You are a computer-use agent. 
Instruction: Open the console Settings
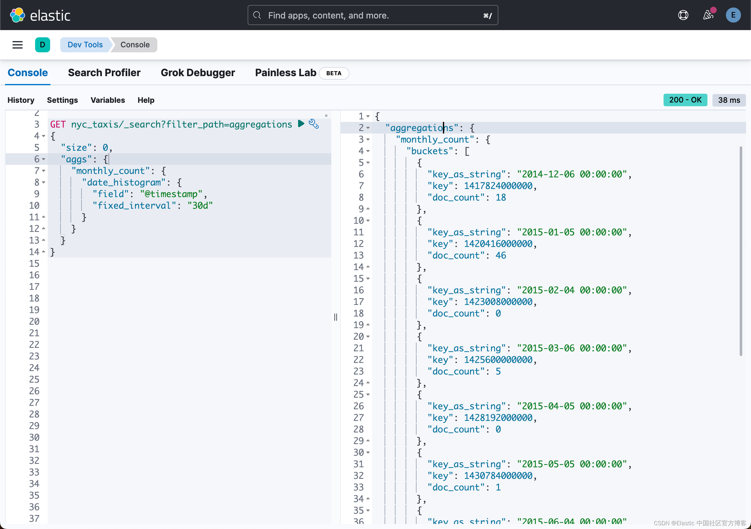coord(62,100)
